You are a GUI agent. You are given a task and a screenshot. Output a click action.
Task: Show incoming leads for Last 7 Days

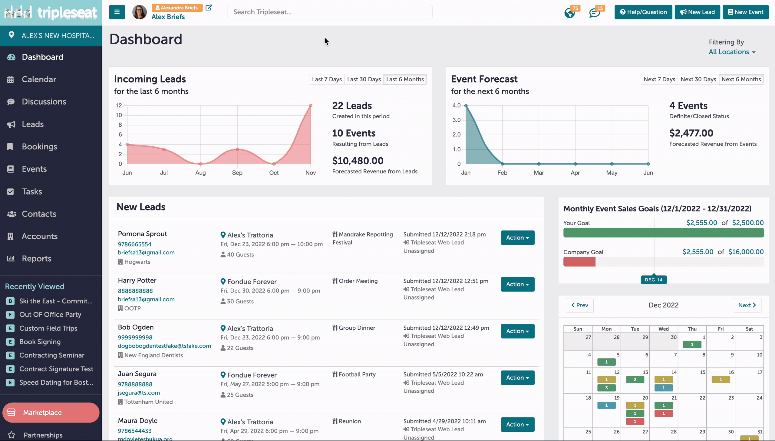coord(327,79)
